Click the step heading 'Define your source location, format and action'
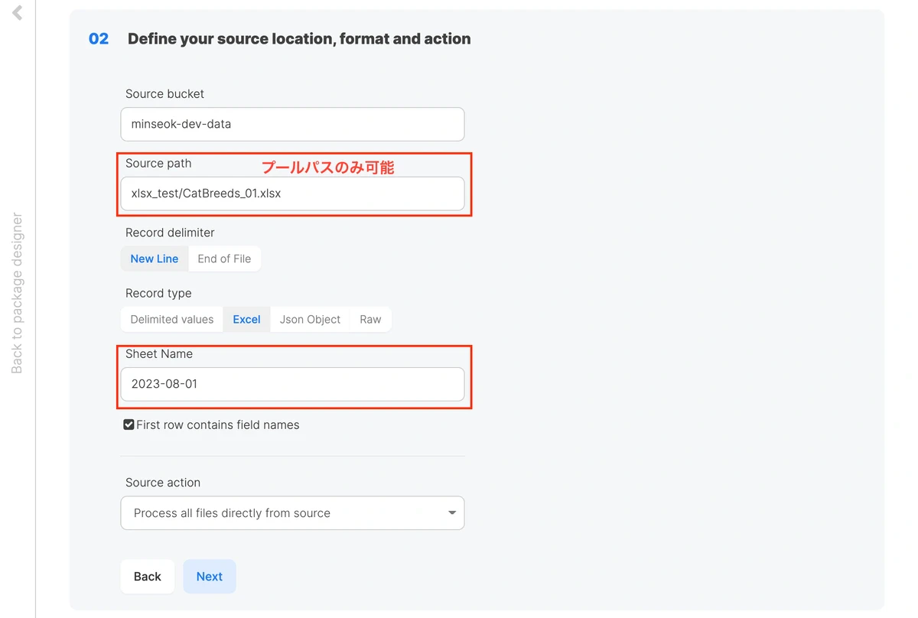 pyautogui.click(x=299, y=39)
